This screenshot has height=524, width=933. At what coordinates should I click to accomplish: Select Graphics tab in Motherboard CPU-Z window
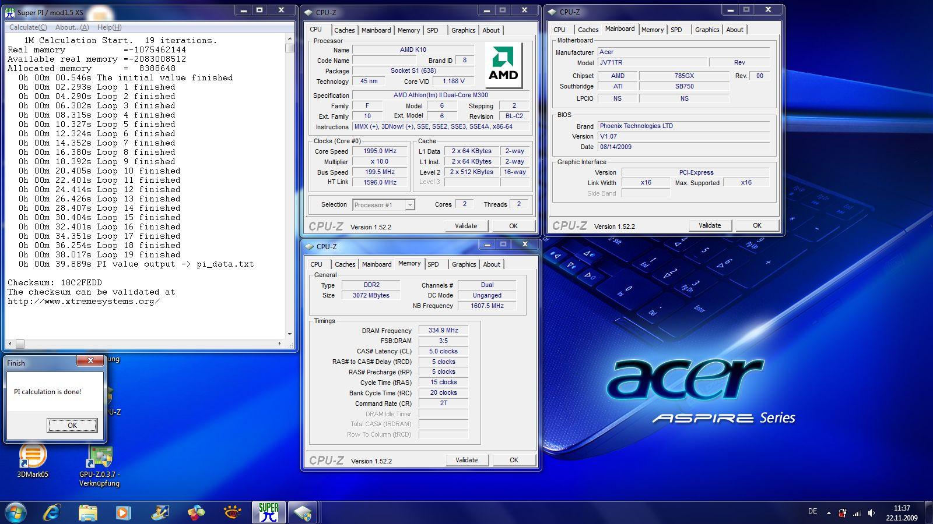(707, 30)
